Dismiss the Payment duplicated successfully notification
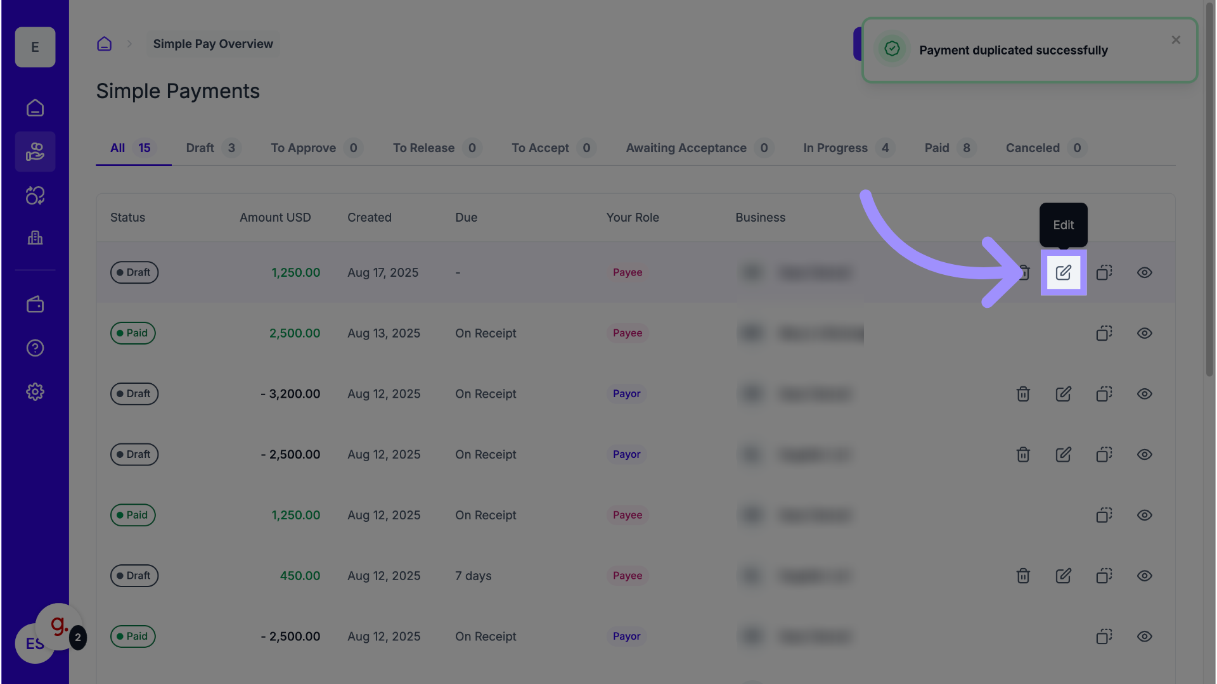Image resolution: width=1217 pixels, height=684 pixels. [x=1176, y=40]
